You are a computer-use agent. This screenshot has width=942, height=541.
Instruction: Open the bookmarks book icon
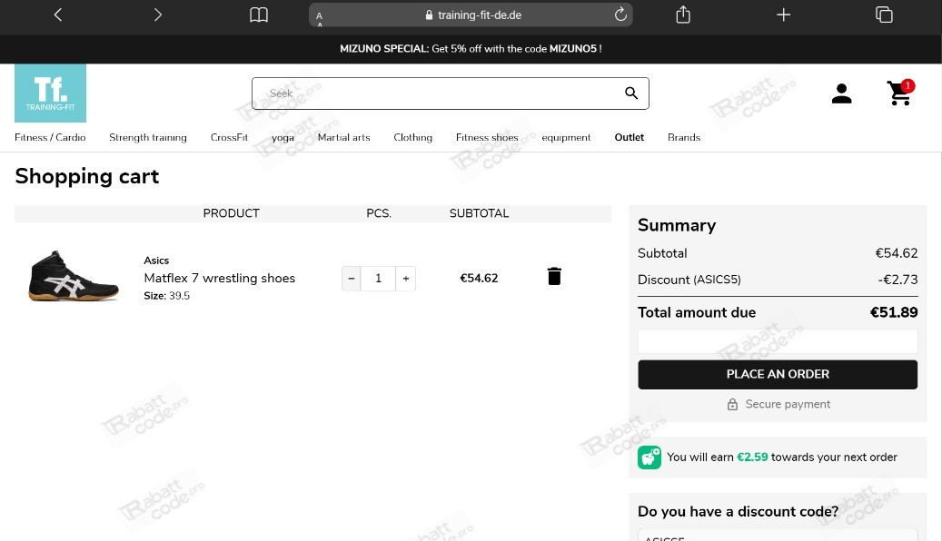coord(259,15)
